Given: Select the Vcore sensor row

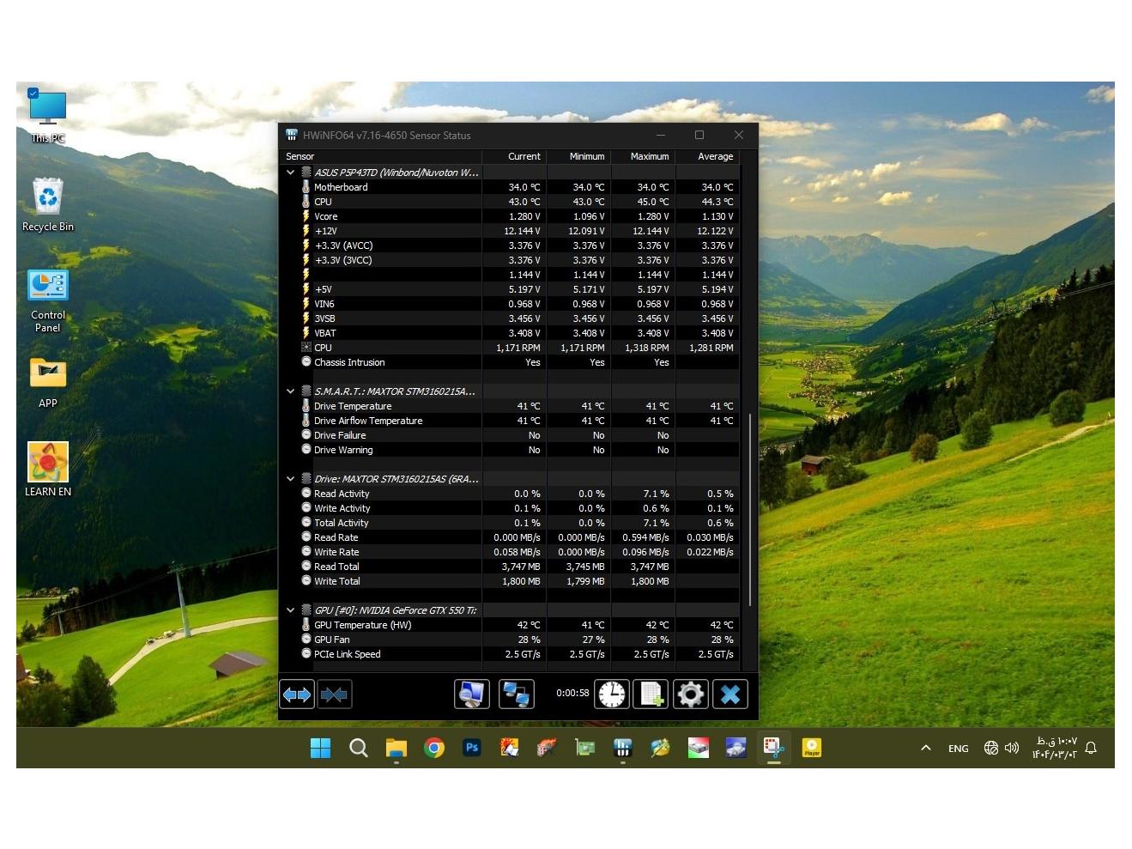Looking at the screenshot, I should tap(326, 216).
